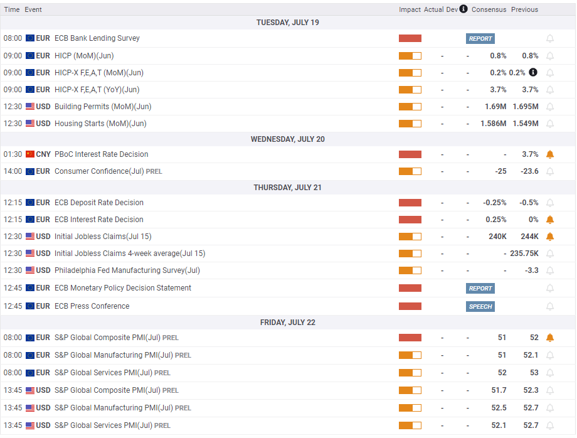Click EU flag beside Consumer Confidence

[29, 171]
